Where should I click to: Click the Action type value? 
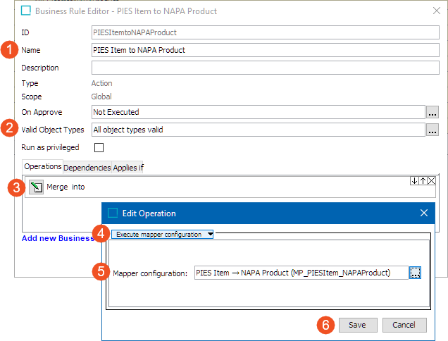tap(101, 83)
